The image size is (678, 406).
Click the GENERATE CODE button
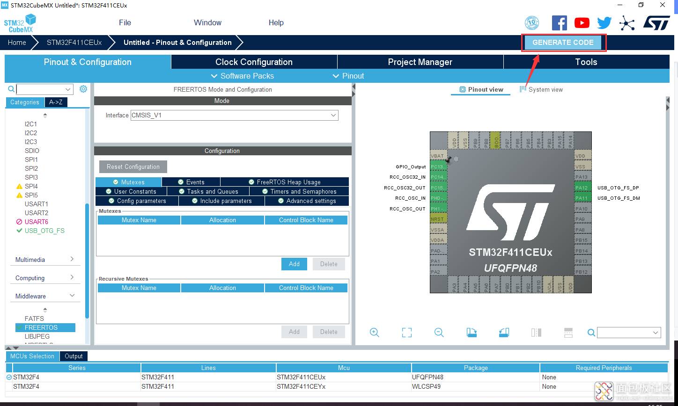[x=563, y=42]
